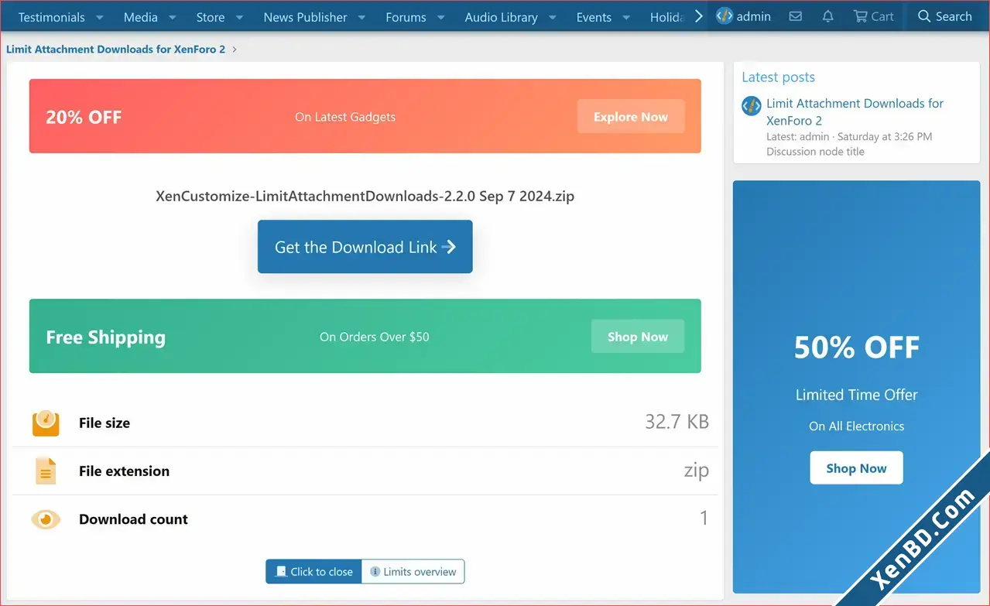Click the Saturday at 3:26 PM timestamp
Image resolution: width=990 pixels, height=606 pixels.
(885, 136)
